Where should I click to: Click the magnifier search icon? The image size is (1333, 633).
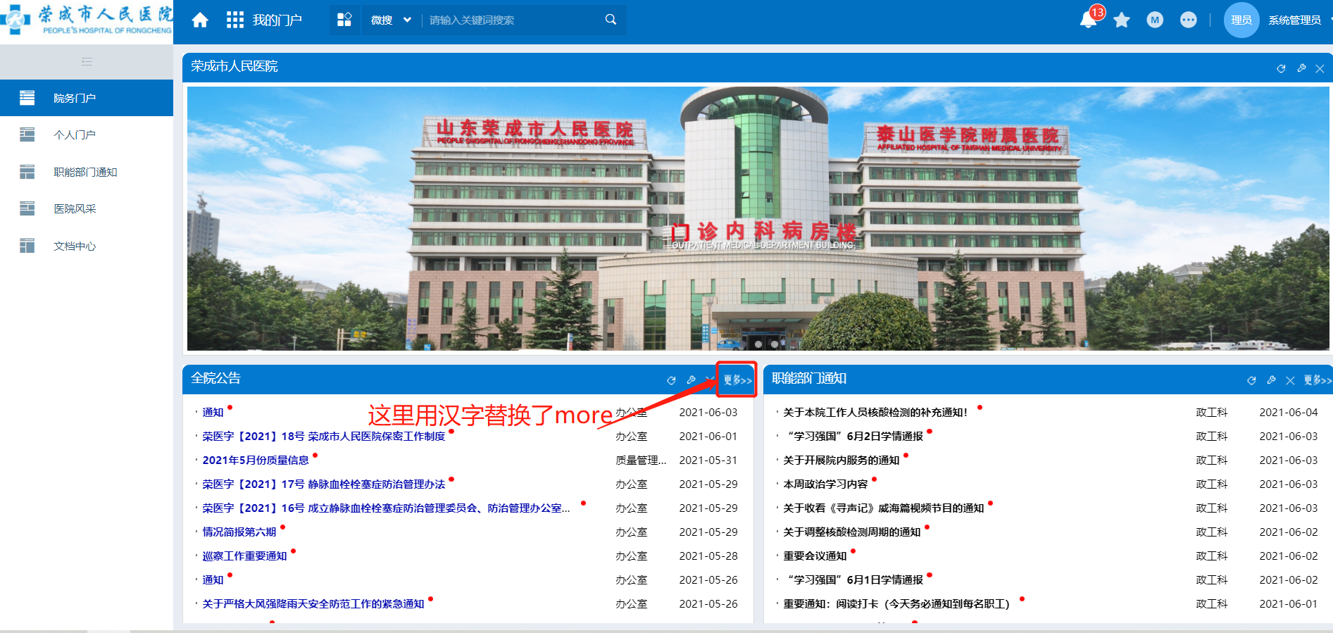point(611,20)
